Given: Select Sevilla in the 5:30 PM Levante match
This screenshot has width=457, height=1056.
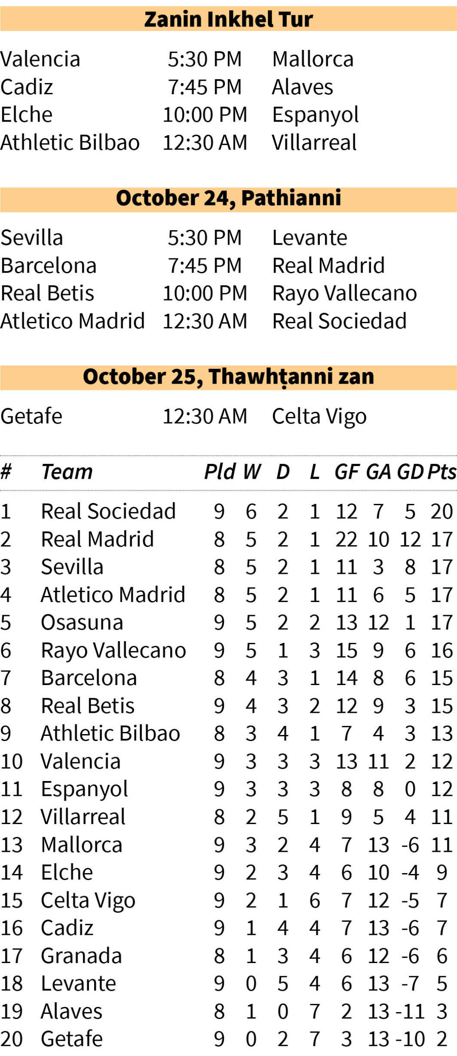Looking at the screenshot, I should tap(32, 238).
